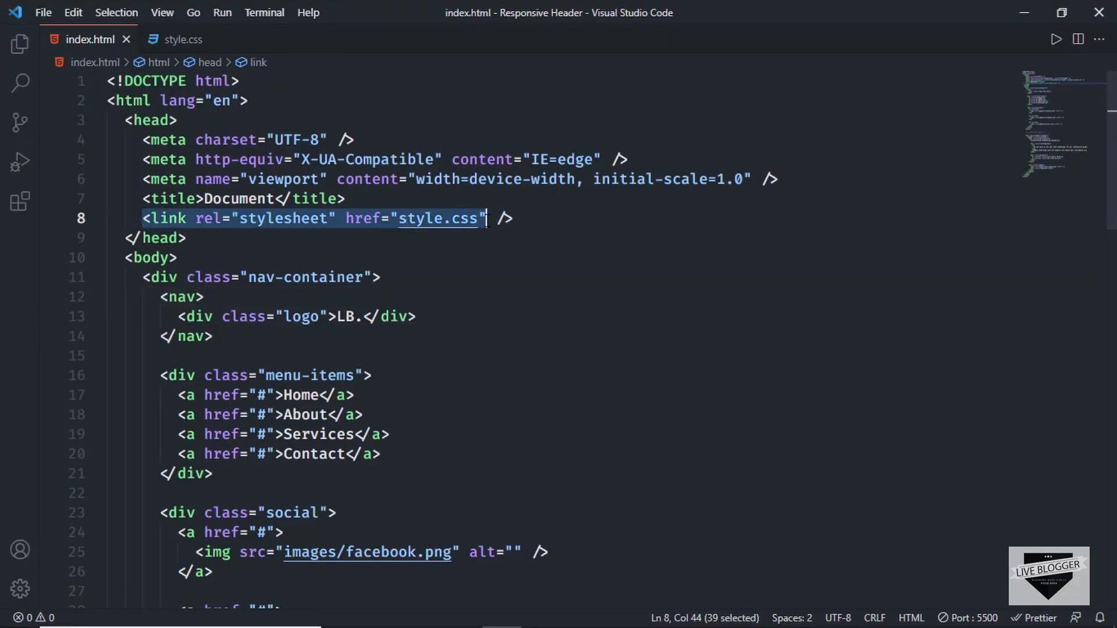1117x628 pixels.
Task: Open the Search view icon
Action: pos(20,83)
